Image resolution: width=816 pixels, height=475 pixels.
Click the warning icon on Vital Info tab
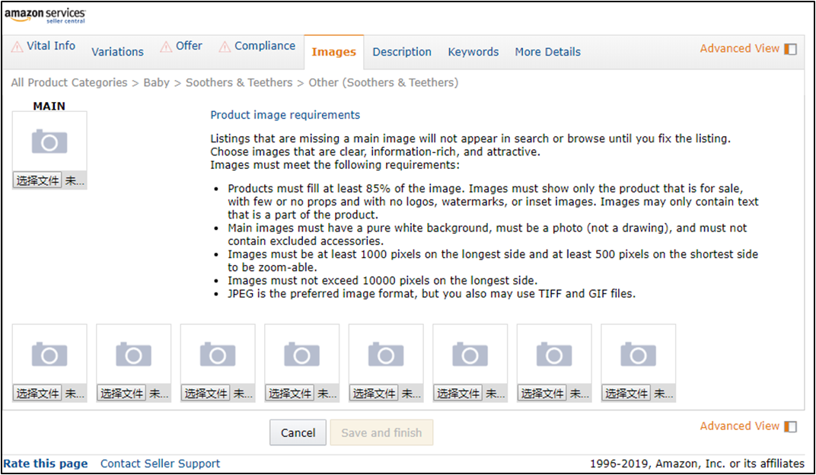click(x=17, y=47)
